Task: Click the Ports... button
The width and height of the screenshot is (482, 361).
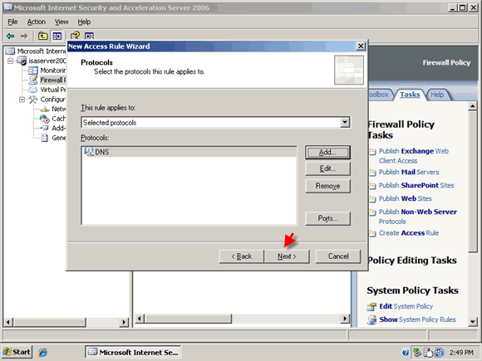Action: click(x=327, y=218)
